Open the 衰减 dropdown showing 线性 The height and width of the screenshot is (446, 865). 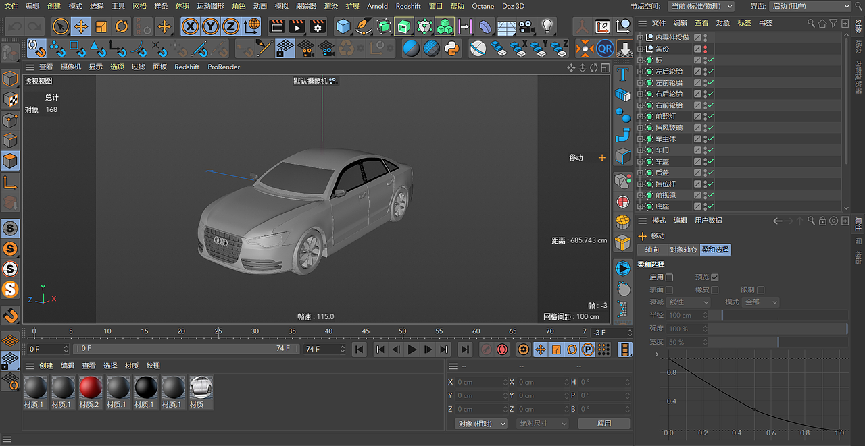(688, 302)
